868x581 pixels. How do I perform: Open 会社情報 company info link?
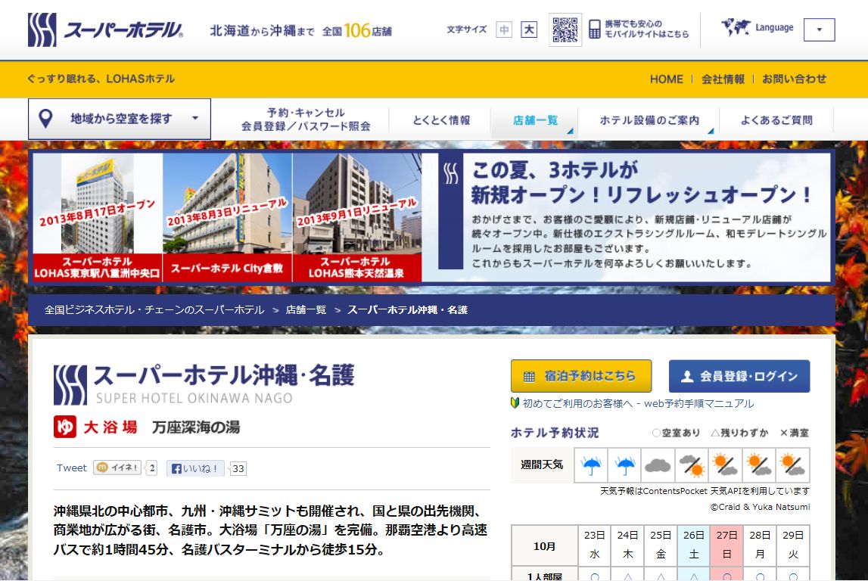(723, 79)
